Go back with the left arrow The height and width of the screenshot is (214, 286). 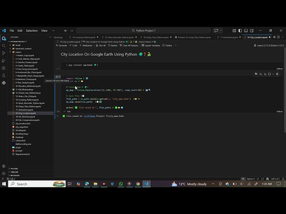pos(66,31)
